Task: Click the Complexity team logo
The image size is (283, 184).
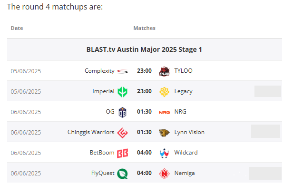Action: click(x=122, y=71)
